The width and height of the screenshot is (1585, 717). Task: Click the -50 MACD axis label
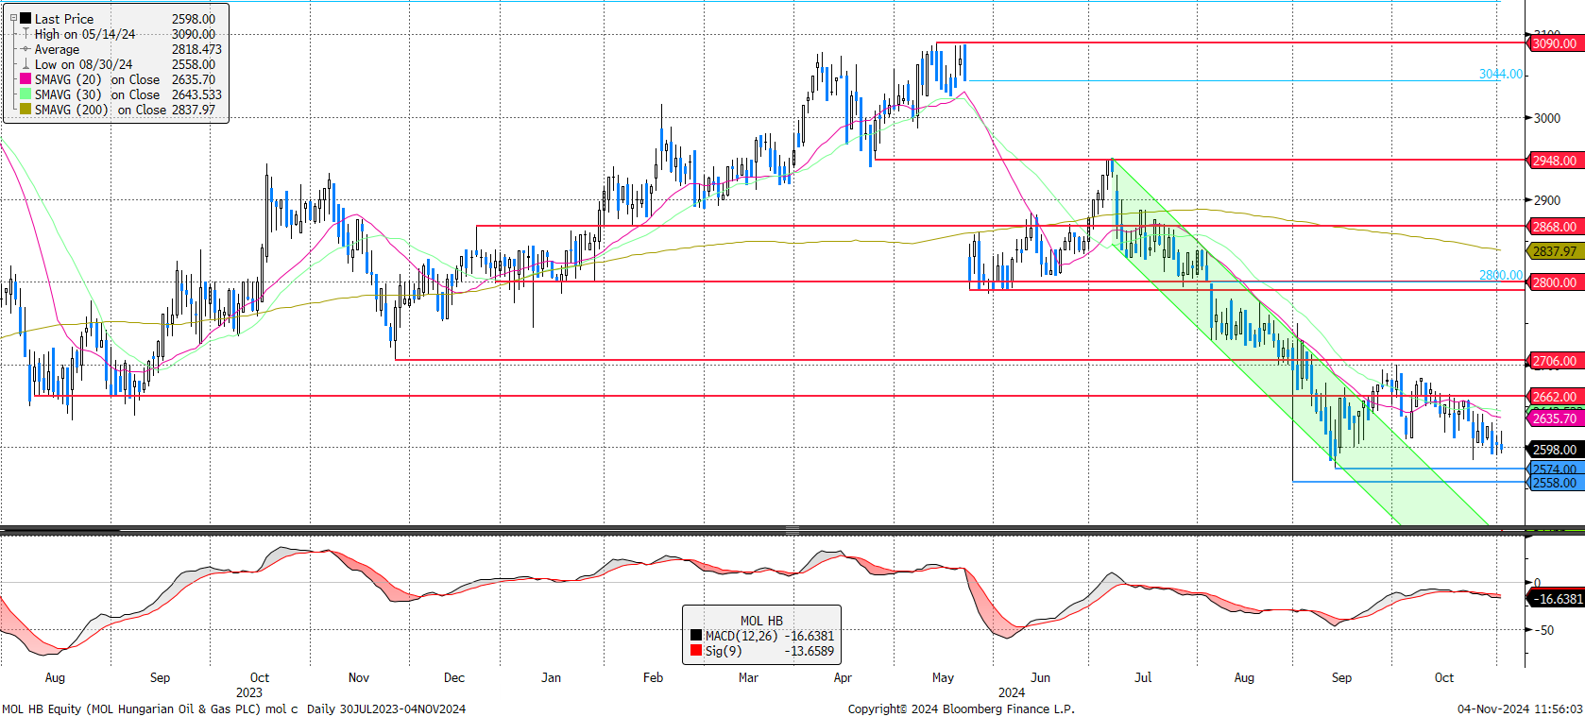point(1543,630)
